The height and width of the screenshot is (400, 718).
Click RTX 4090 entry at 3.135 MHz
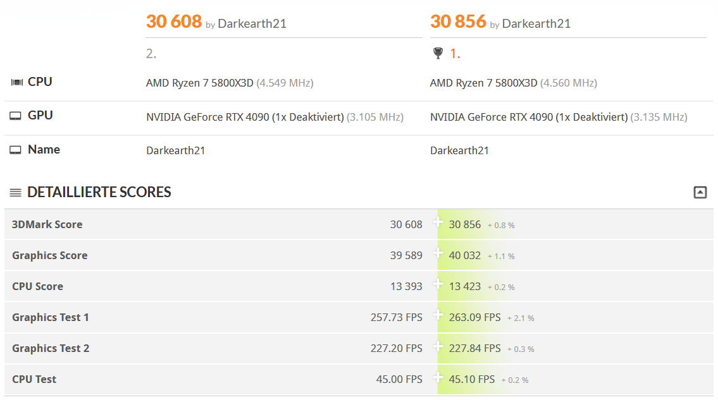pos(559,117)
